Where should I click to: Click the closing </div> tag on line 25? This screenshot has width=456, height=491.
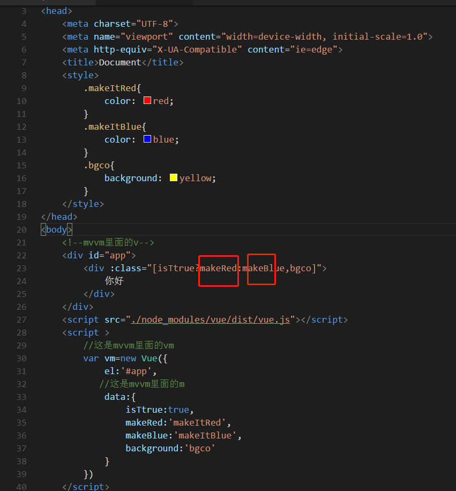coord(99,294)
